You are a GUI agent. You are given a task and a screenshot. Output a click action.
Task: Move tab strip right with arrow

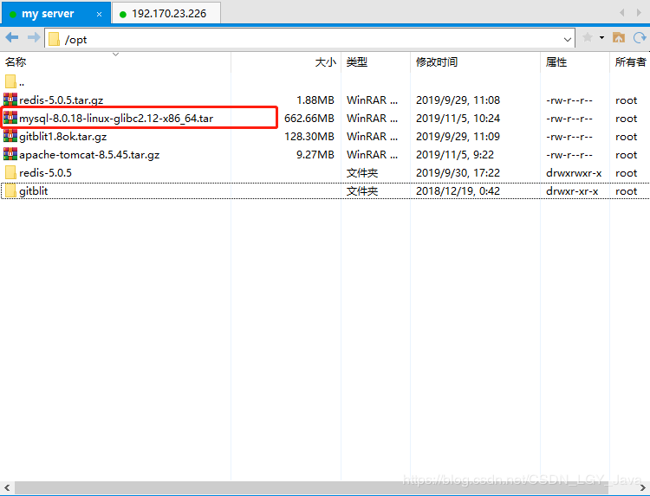coord(639,13)
